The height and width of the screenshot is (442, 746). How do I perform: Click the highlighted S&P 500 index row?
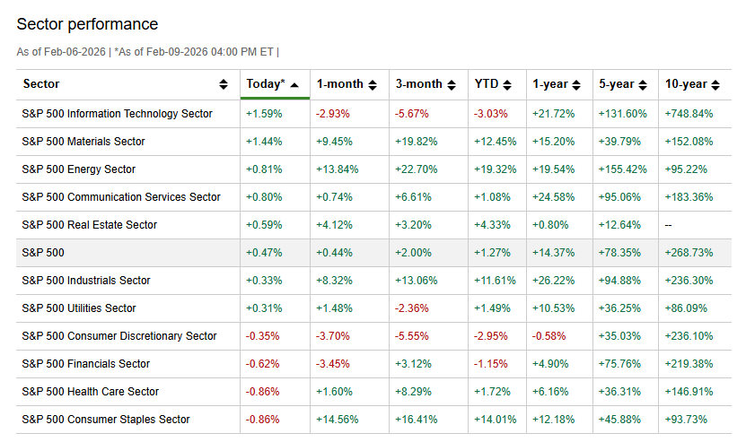click(x=42, y=253)
